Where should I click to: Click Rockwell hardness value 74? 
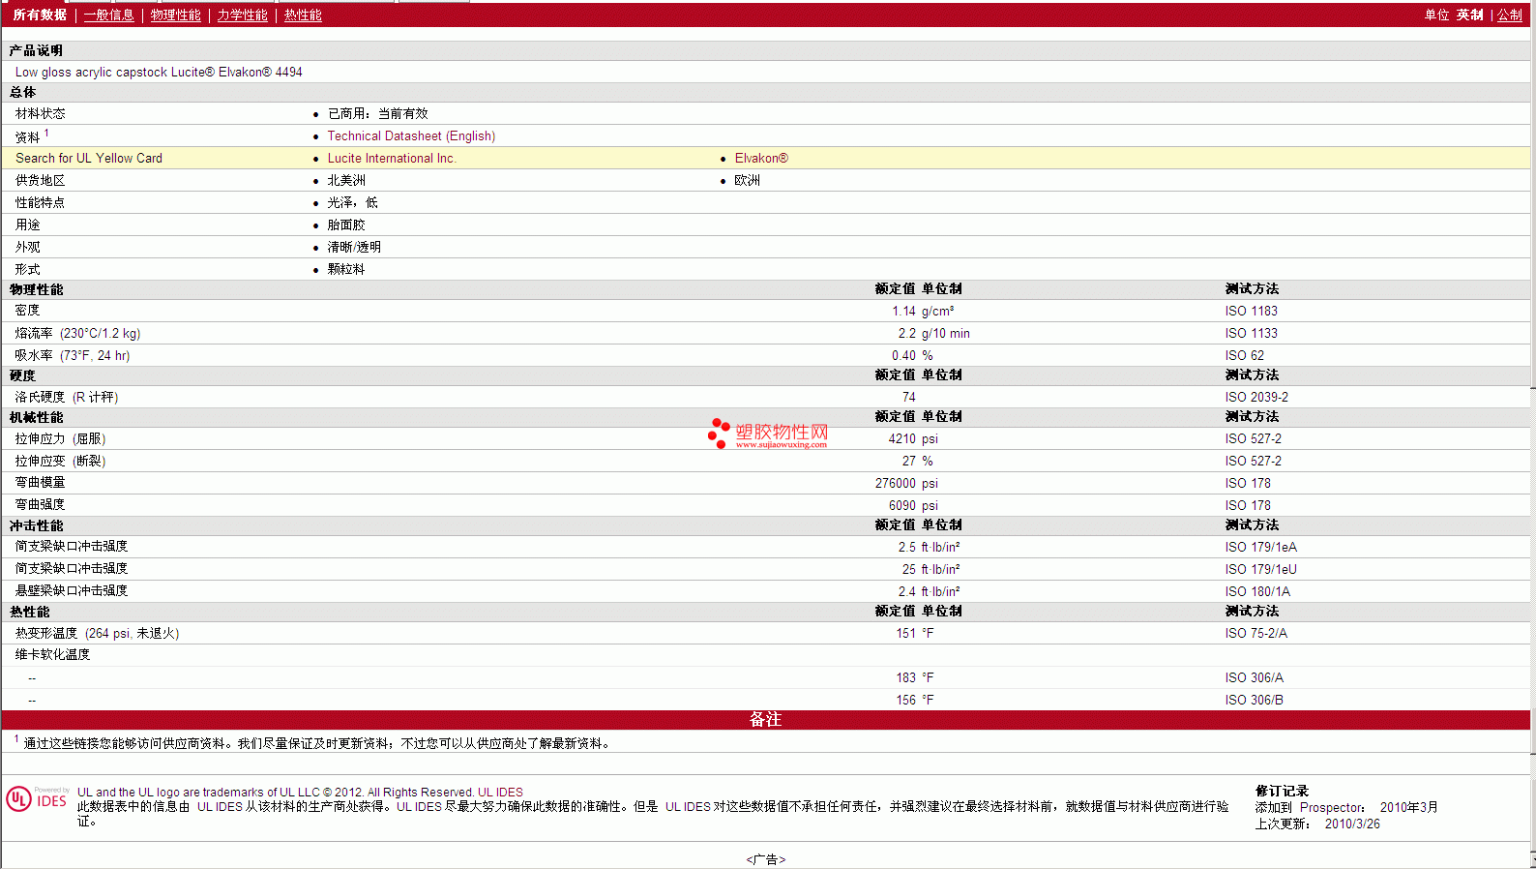click(x=908, y=398)
